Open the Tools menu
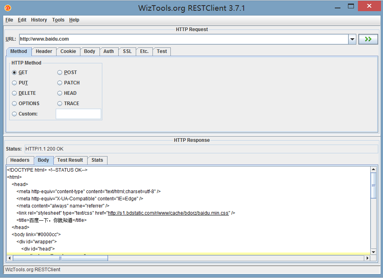This screenshot has width=383, height=278. 58,20
